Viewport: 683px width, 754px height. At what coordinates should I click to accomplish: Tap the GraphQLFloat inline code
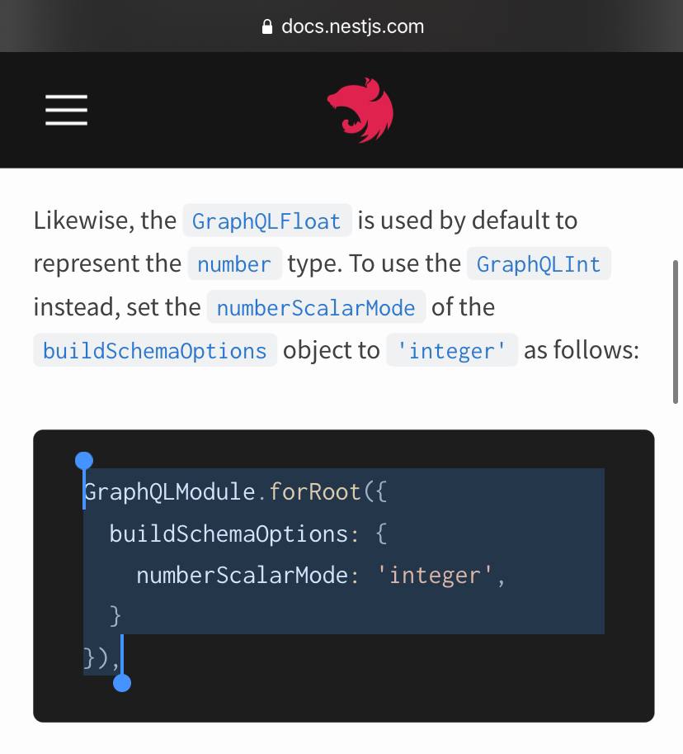267,221
